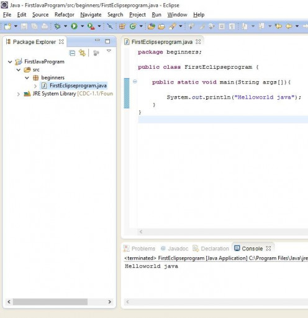Collapse the src folder node
The image size is (308, 318).
point(19,69)
